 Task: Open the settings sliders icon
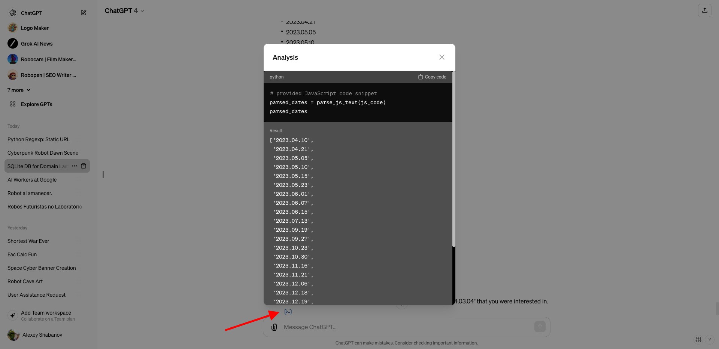(698, 340)
